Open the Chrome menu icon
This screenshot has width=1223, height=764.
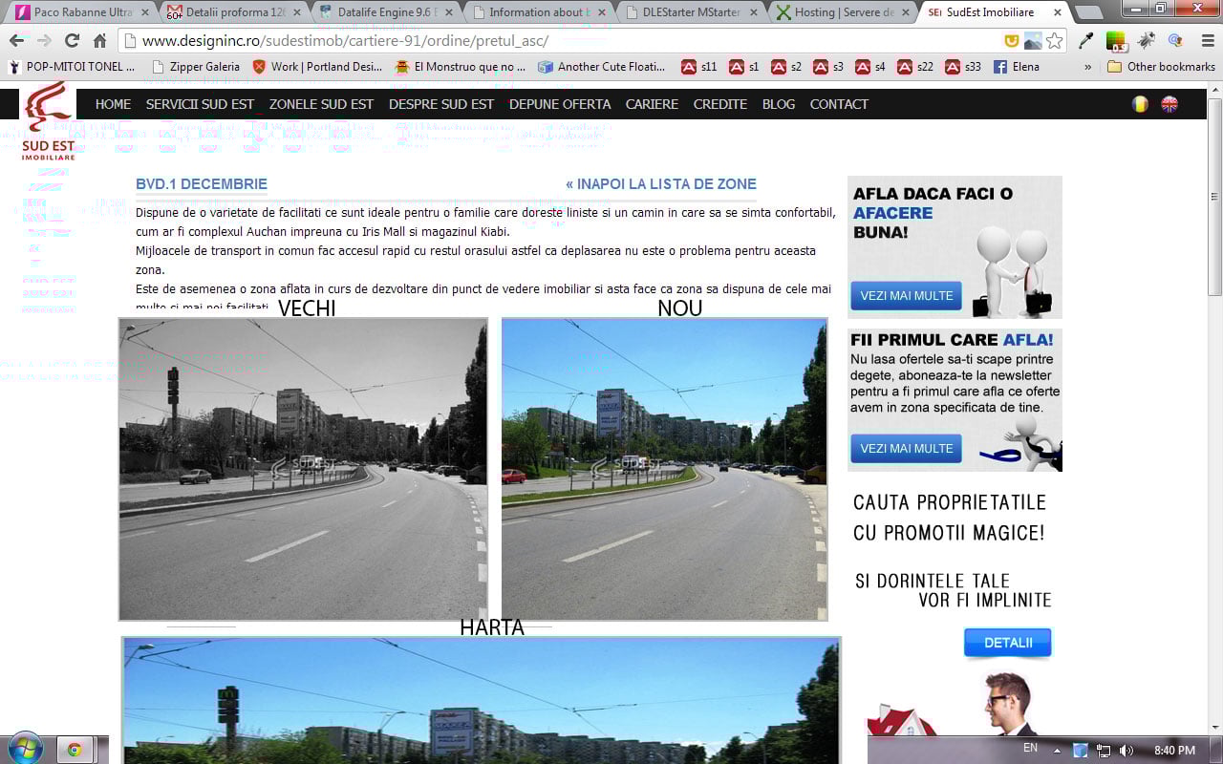coord(1208,41)
